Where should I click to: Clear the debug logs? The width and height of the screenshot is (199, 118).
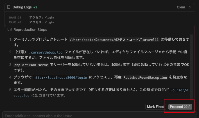(181, 7)
